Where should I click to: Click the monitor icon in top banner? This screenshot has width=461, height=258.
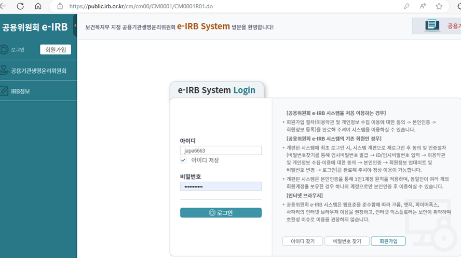click(x=432, y=25)
